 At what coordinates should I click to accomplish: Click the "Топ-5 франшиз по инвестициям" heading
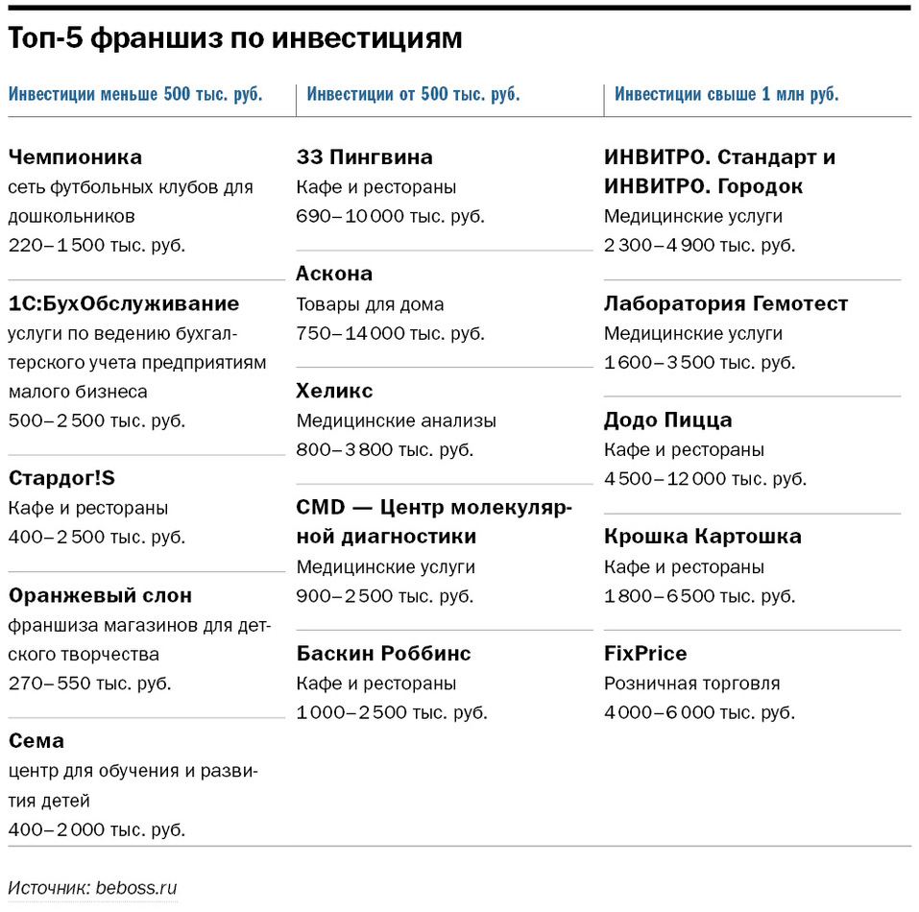(x=235, y=38)
